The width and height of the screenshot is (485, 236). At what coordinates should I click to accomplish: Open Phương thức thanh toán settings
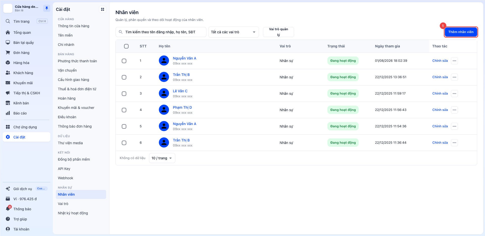click(x=81, y=61)
